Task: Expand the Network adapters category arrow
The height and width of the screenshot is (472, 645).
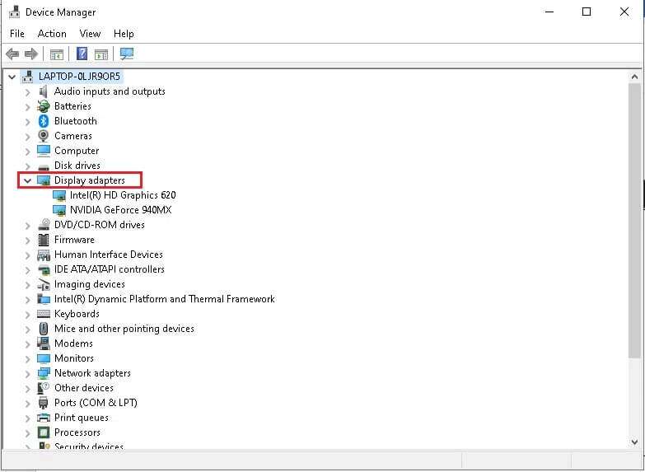Action: [27, 373]
